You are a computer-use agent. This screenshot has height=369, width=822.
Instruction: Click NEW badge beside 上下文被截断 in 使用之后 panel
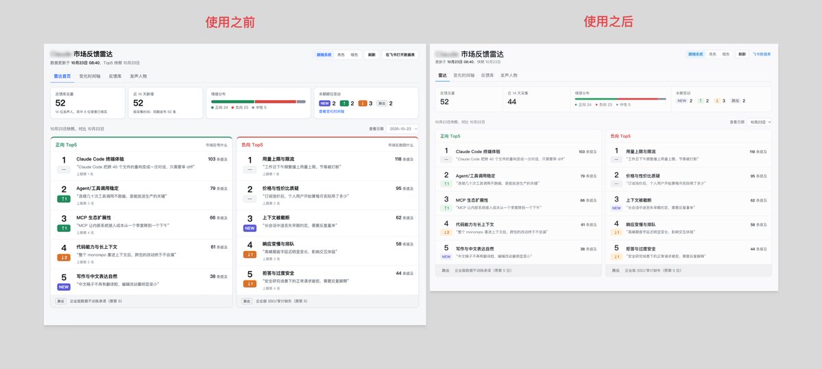click(616, 208)
